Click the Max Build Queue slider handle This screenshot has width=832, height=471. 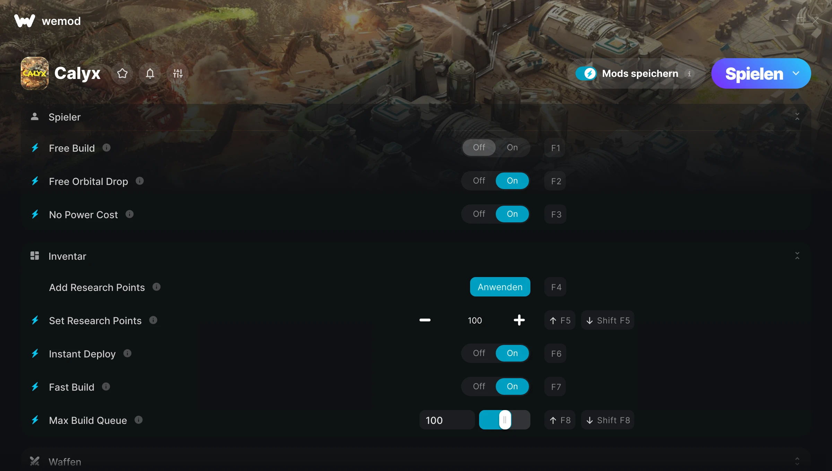505,420
